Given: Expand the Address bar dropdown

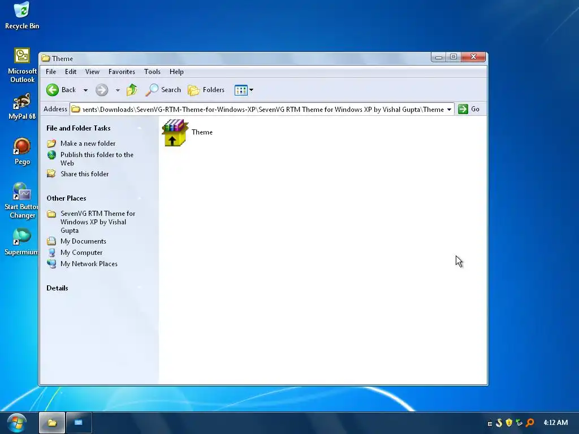Looking at the screenshot, I should point(449,109).
